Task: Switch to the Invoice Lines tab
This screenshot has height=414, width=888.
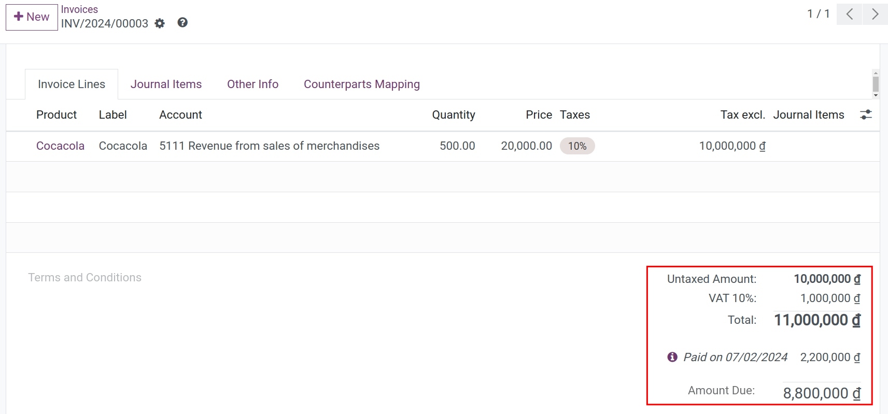Action: click(72, 84)
